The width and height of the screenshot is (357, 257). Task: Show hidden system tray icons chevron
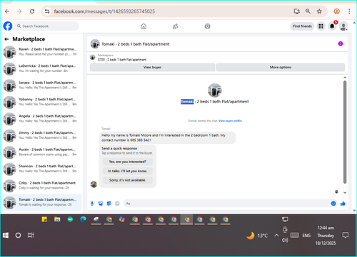[x=276, y=236]
